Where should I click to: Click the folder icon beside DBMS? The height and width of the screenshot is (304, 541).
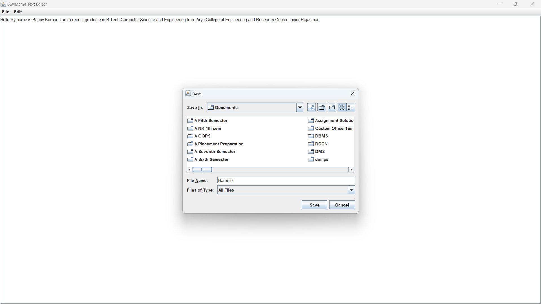coord(311,136)
